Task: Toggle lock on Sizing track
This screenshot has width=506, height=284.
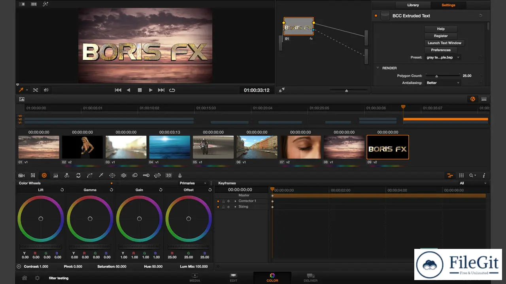Action: 223,206
